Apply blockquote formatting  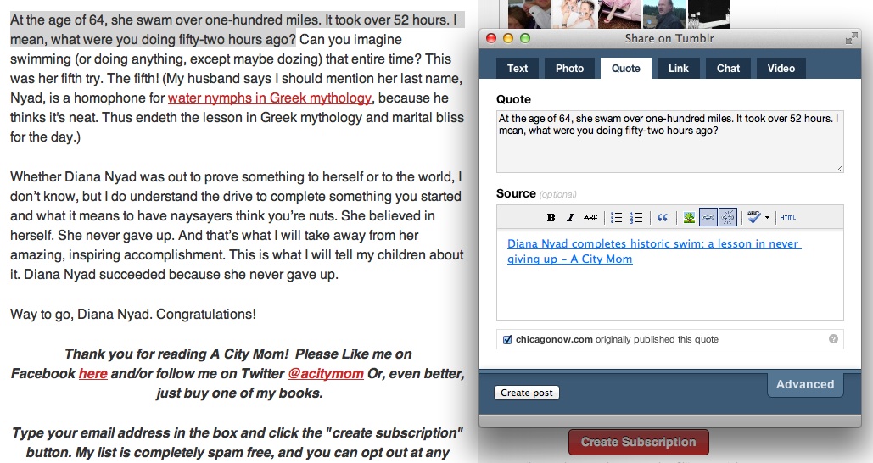[x=662, y=218]
